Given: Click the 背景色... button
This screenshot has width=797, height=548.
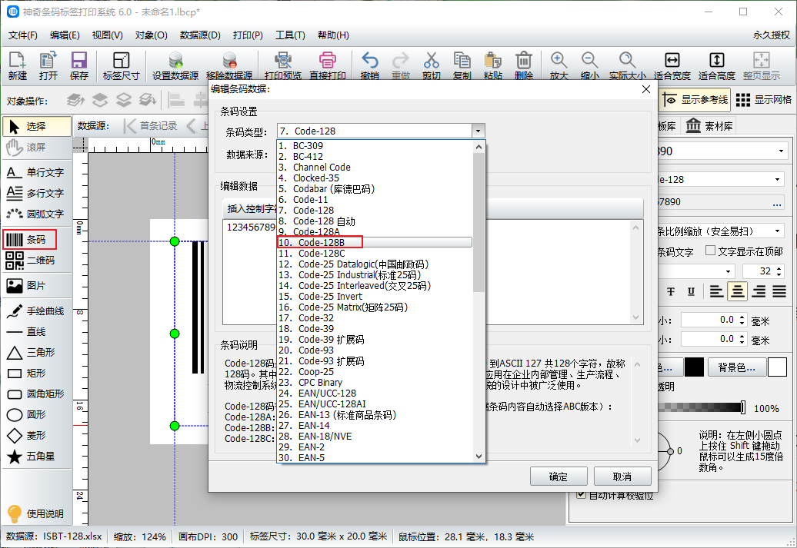Looking at the screenshot, I should tap(736, 367).
